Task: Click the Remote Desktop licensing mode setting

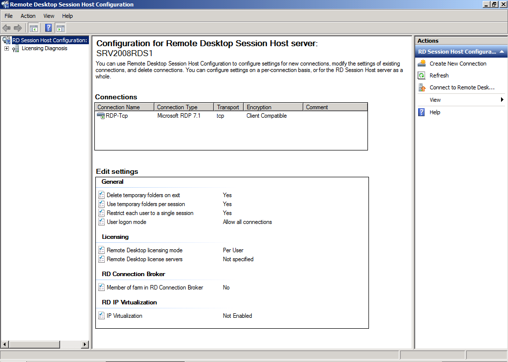Action: (145, 250)
